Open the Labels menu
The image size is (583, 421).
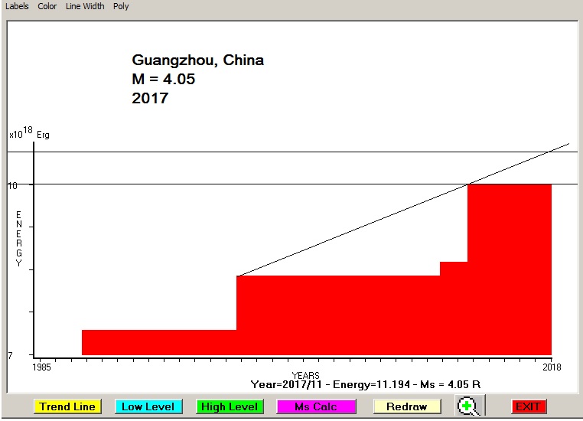17,6
